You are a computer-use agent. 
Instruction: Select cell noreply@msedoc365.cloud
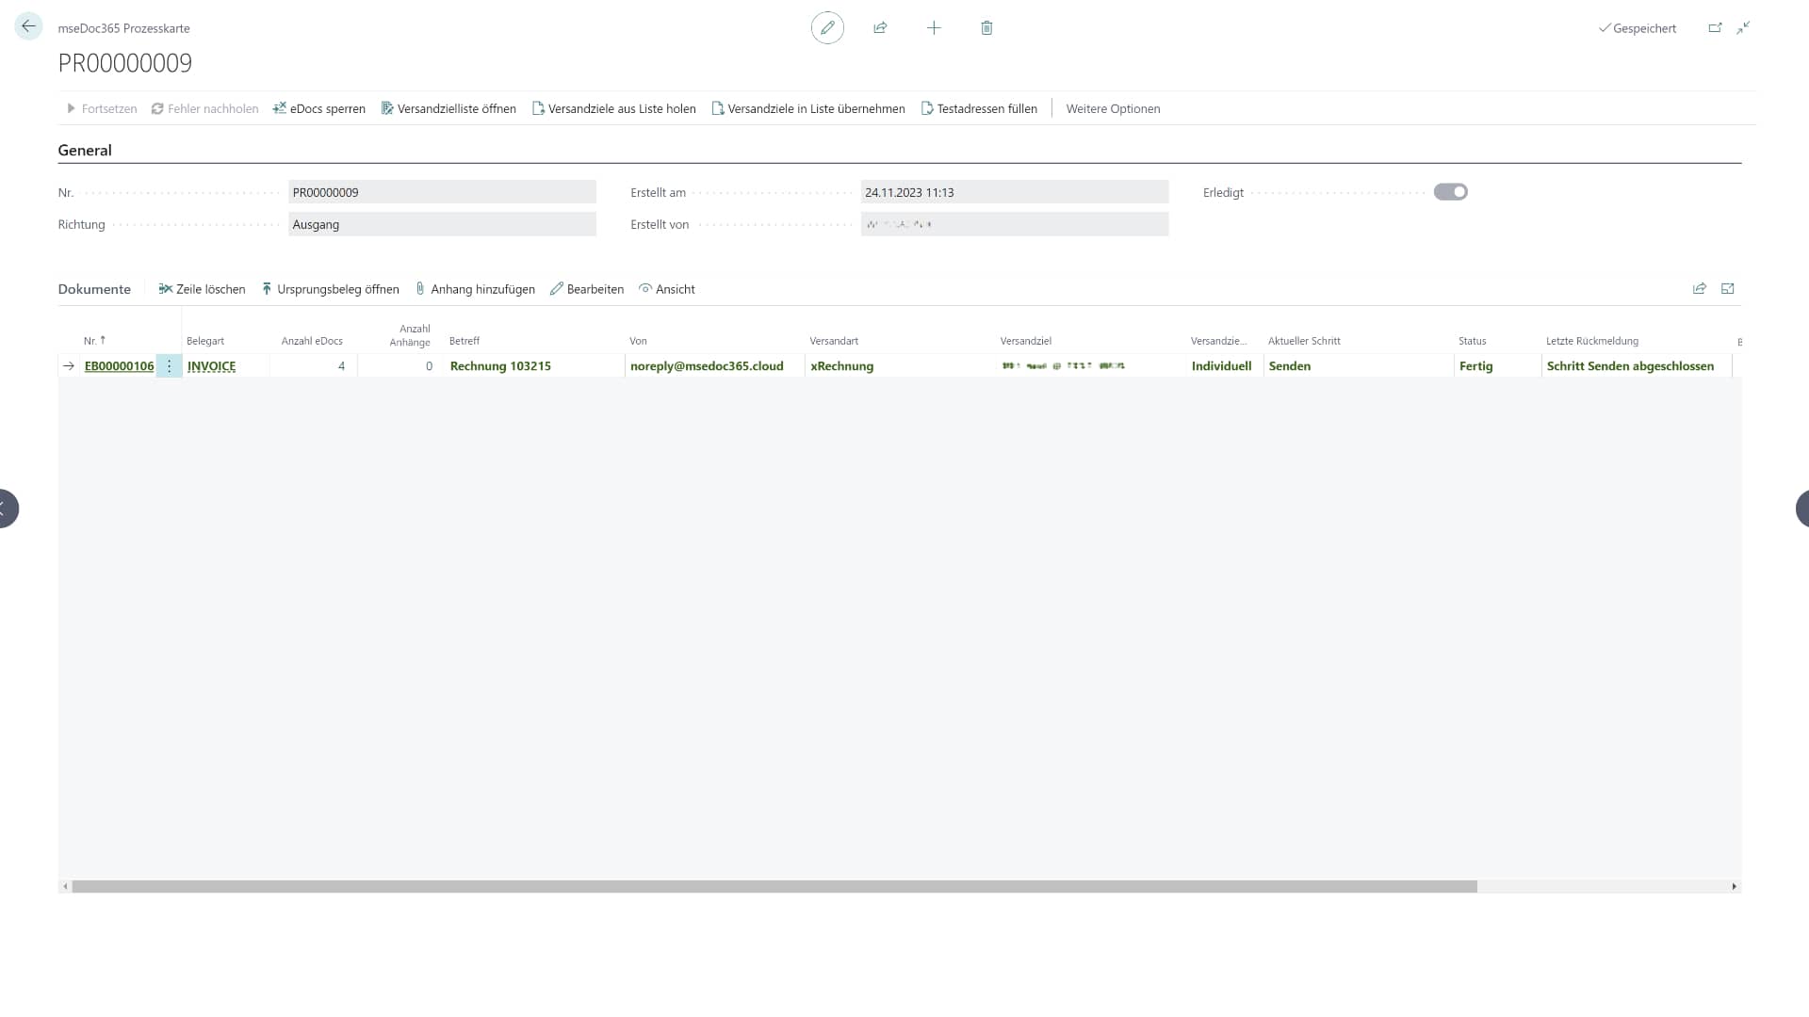(714, 366)
